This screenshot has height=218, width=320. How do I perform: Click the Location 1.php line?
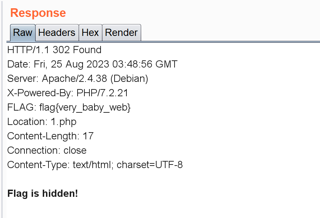click(42, 122)
